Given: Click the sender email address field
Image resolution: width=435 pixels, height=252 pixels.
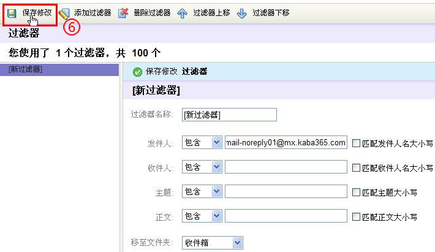Looking at the screenshot, I should 286,143.
